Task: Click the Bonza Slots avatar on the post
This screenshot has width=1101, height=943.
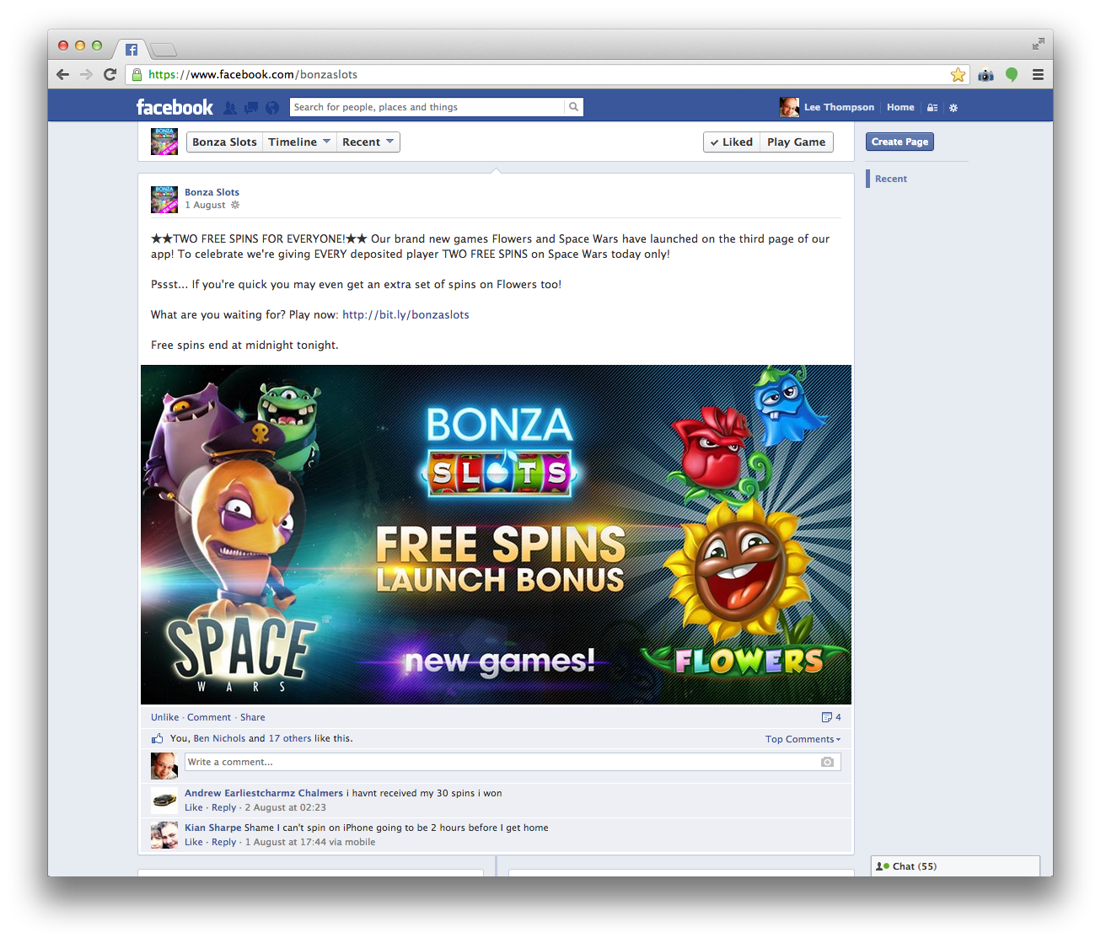Action: [164, 200]
